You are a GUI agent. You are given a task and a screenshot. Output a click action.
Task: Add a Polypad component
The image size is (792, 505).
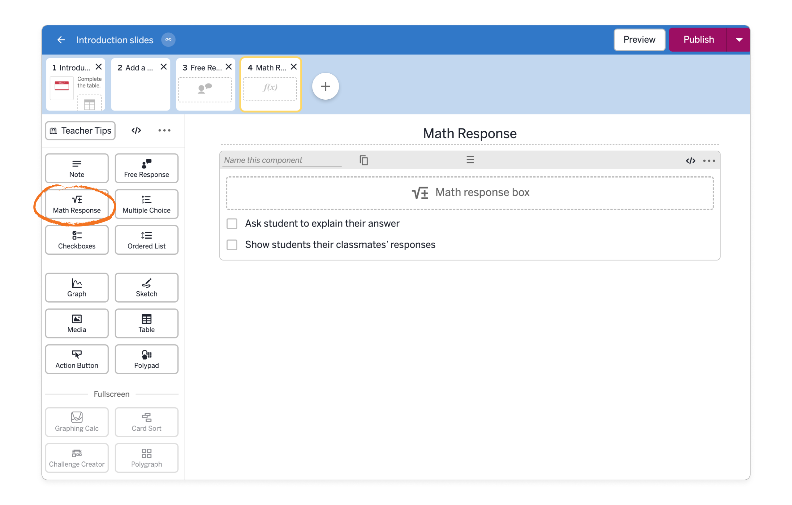[x=146, y=360]
